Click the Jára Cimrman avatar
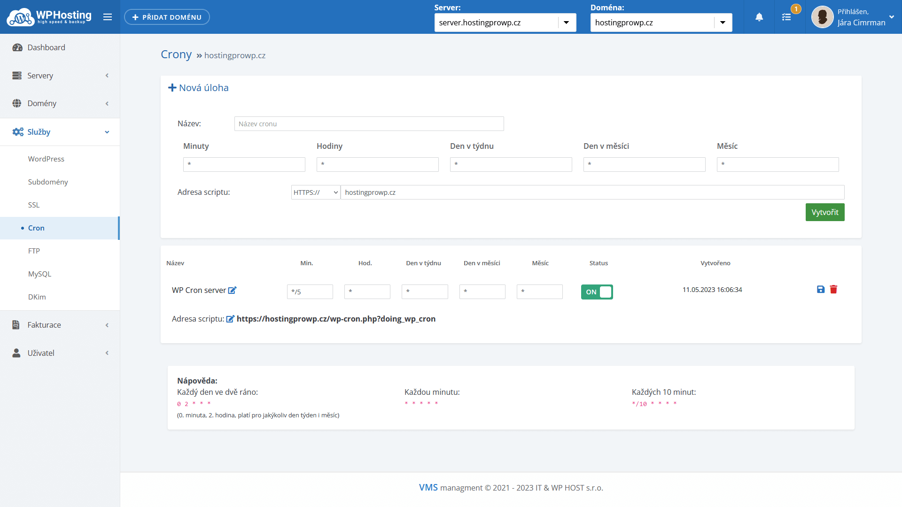This screenshot has height=507, width=902. pos(822,17)
